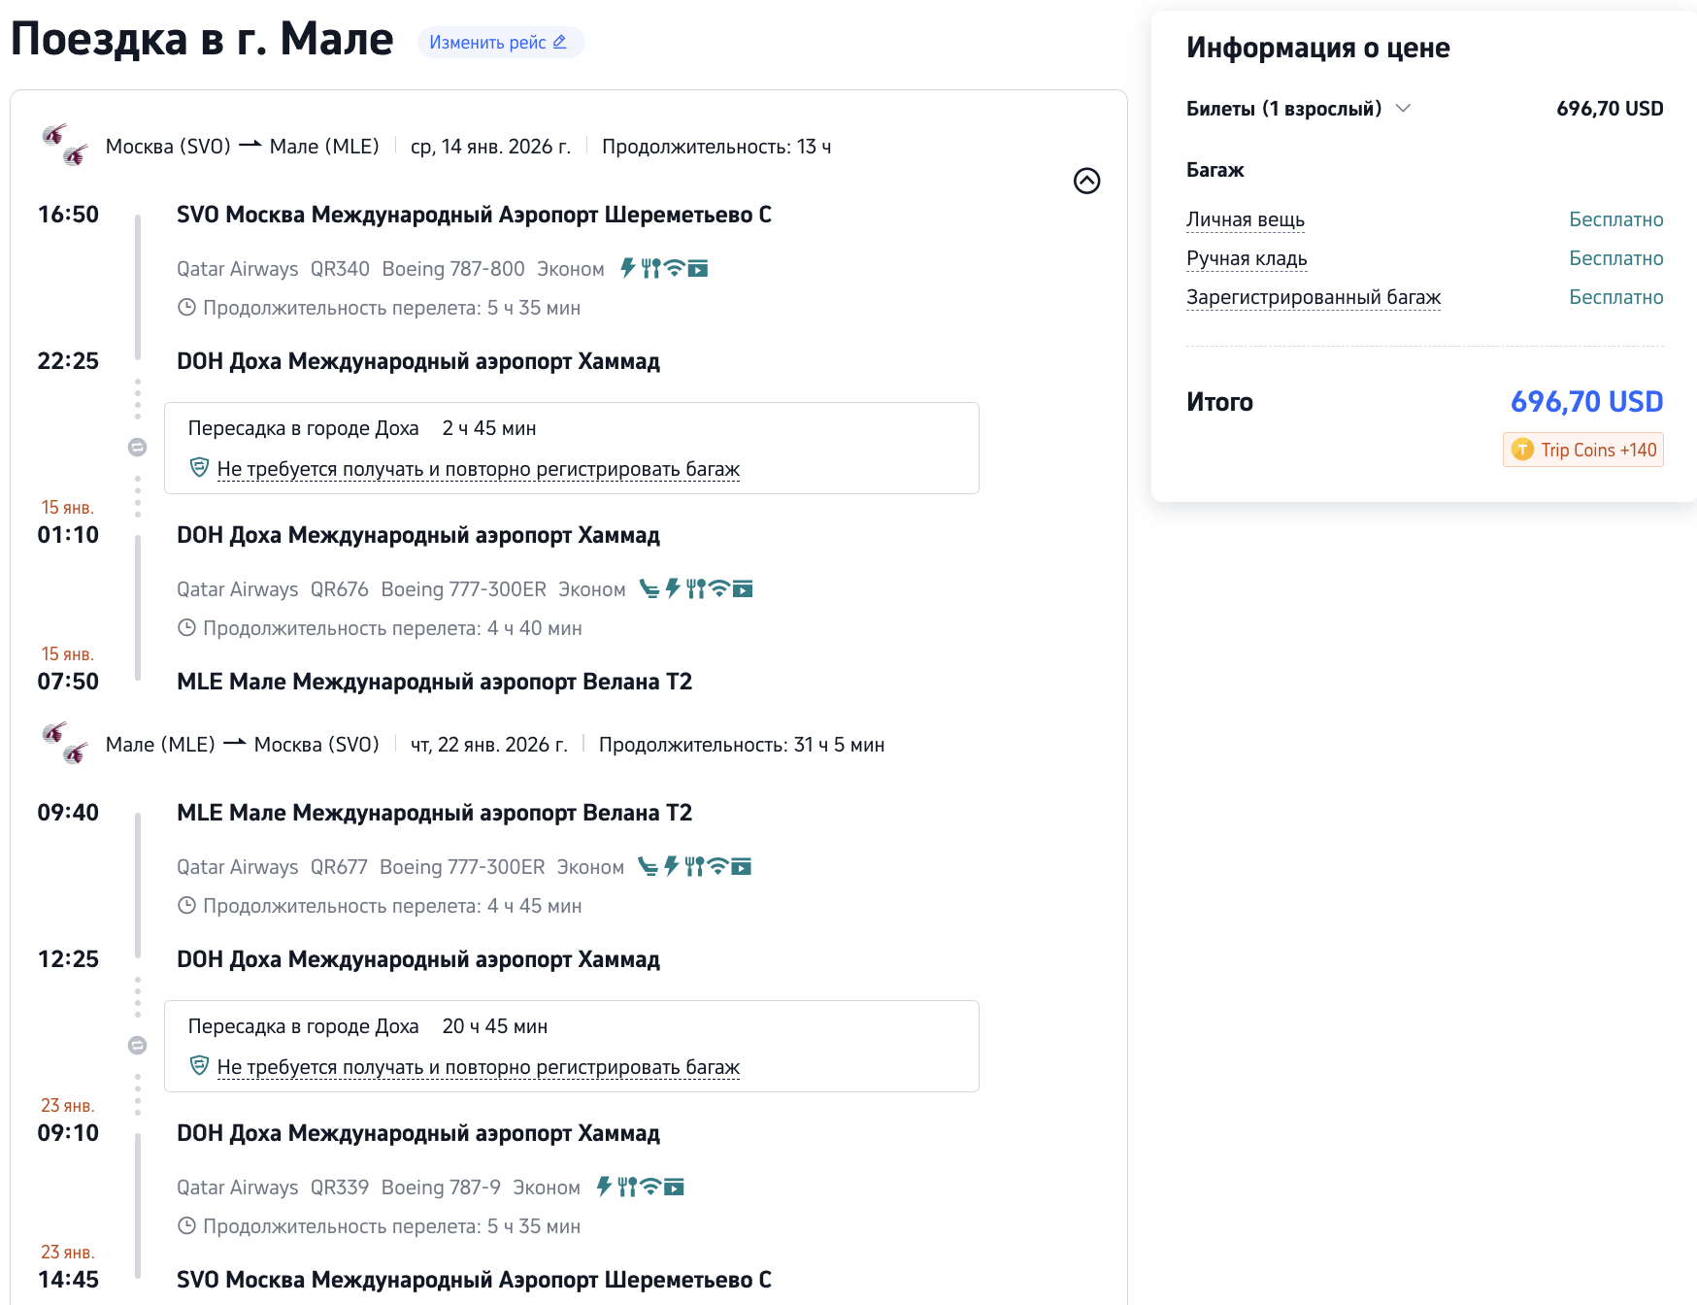
Task: Click the Trip Coins coin icon
Action: coord(1522,450)
